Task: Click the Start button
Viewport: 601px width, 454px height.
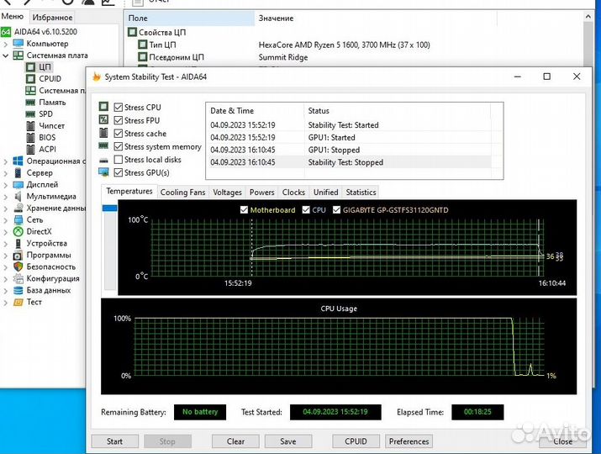Action: pos(114,441)
